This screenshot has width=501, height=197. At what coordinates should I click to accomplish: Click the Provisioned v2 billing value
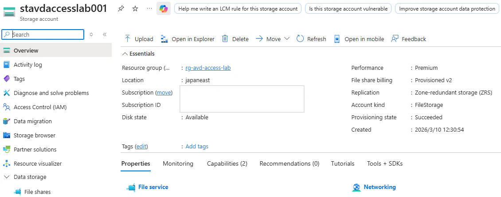pyautogui.click(x=433, y=80)
